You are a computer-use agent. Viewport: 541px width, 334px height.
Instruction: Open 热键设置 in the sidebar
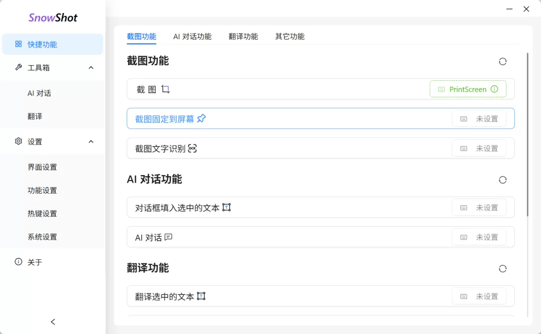(42, 214)
